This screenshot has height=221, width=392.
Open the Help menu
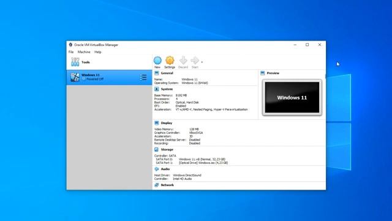tap(98, 52)
